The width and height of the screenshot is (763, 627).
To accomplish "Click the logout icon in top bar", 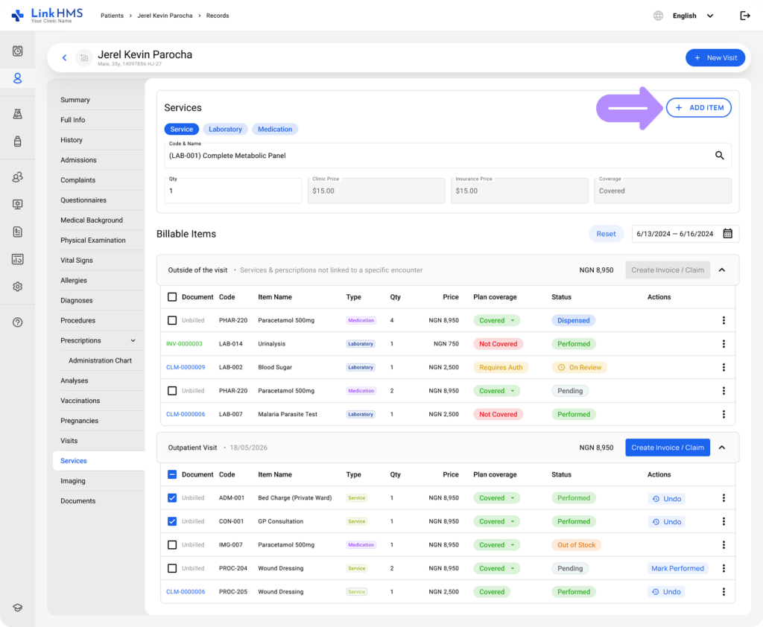I will 745,16.
